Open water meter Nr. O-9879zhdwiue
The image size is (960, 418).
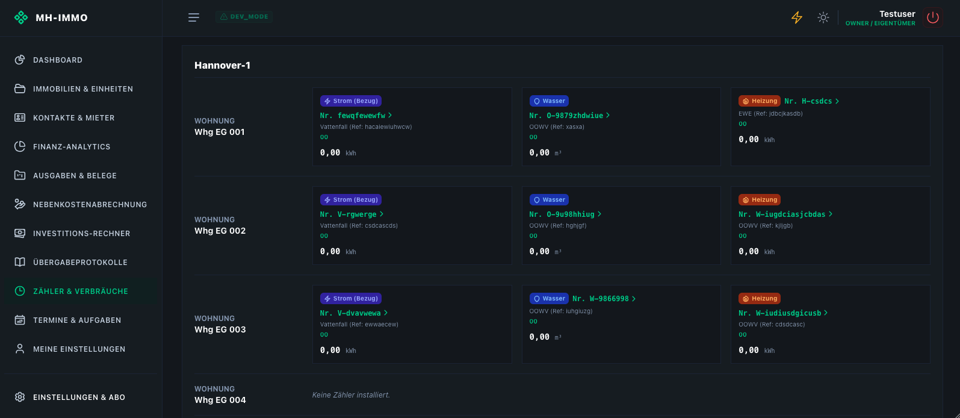tap(569, 116)
